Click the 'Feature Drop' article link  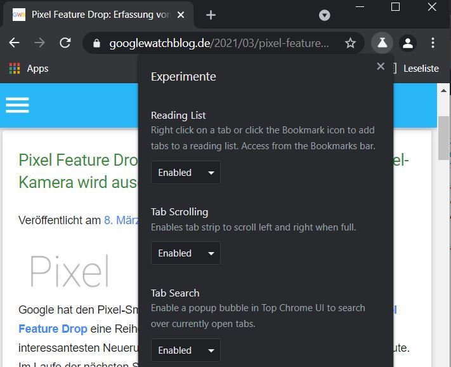click(53, 329)
